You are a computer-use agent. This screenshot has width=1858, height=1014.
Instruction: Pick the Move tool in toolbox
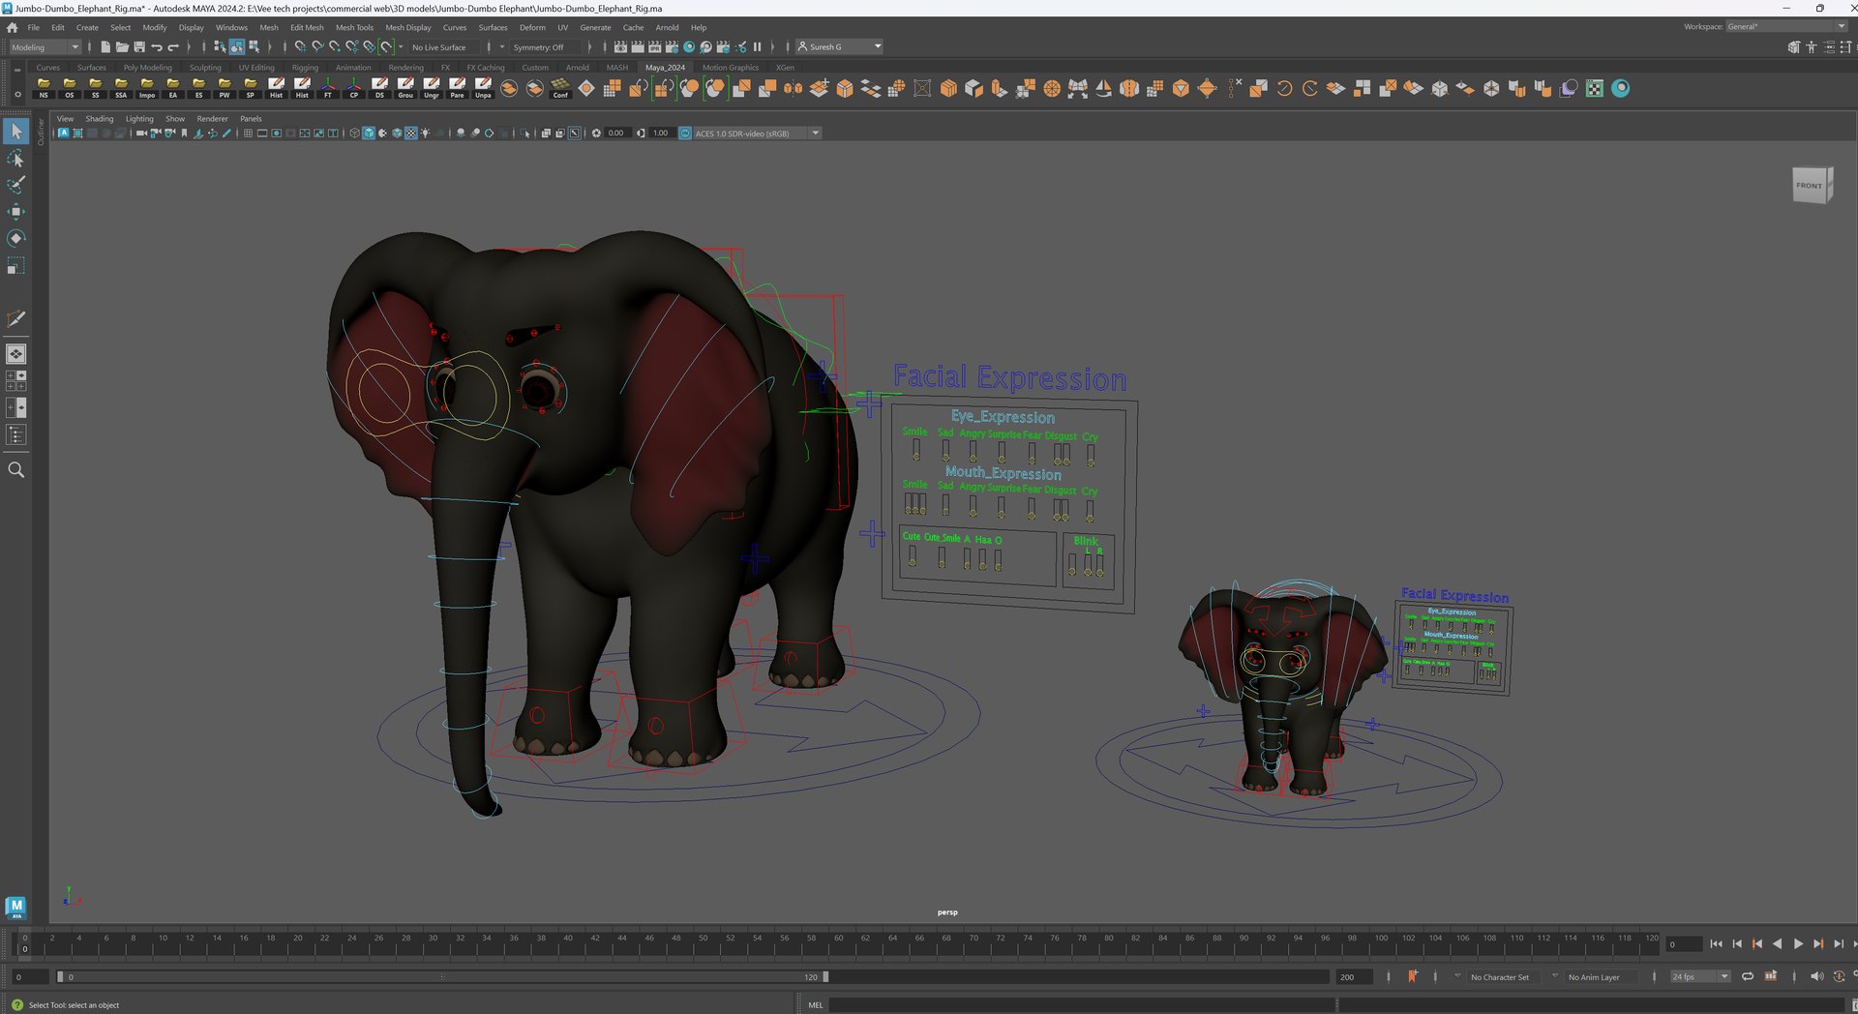(x=15, y=211)
